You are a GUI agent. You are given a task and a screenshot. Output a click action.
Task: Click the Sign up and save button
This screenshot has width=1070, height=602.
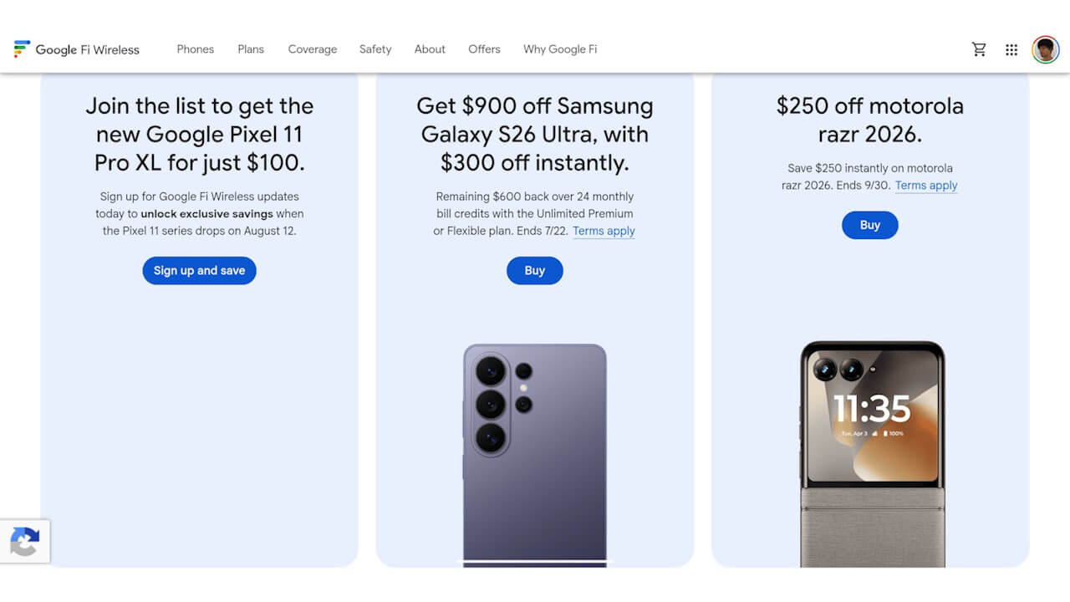[199, 270]
